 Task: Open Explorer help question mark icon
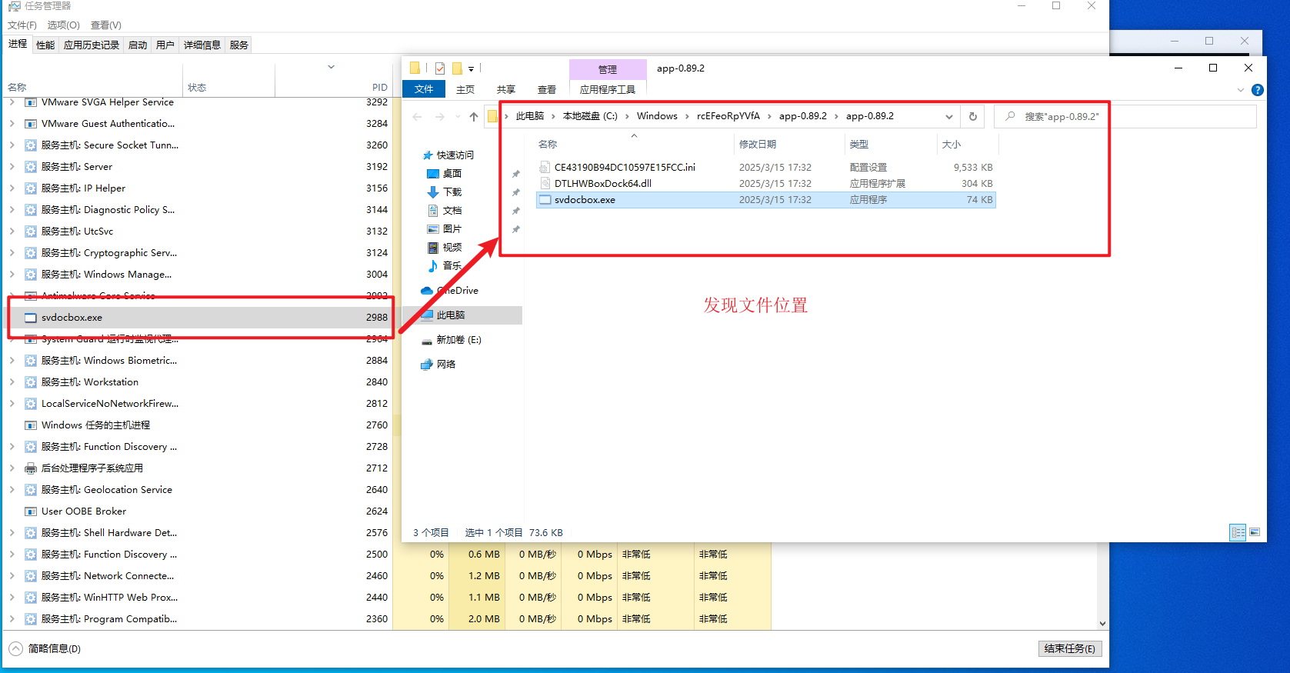click(1258, 90)
